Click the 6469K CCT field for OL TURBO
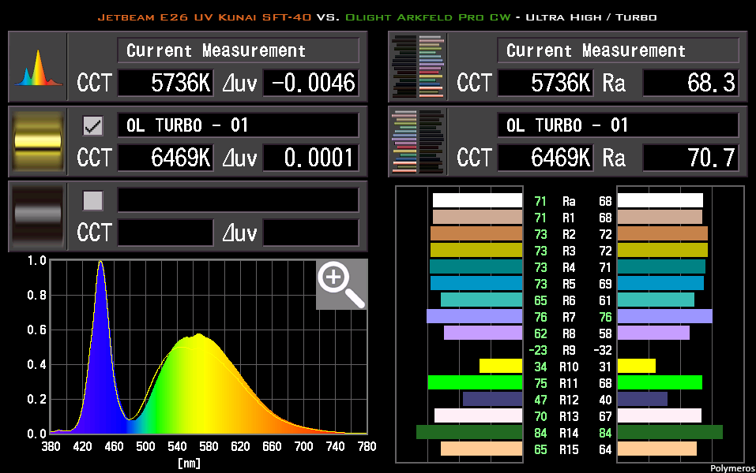 (x=165, y=158)
